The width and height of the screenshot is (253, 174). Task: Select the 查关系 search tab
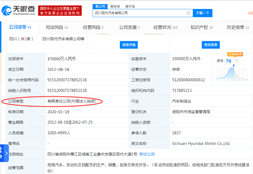click(130, 6)
